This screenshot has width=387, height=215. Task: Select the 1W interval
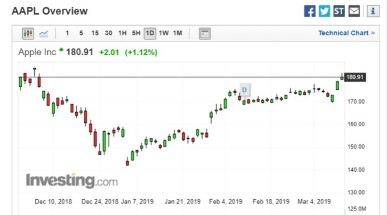click(164, 33)
